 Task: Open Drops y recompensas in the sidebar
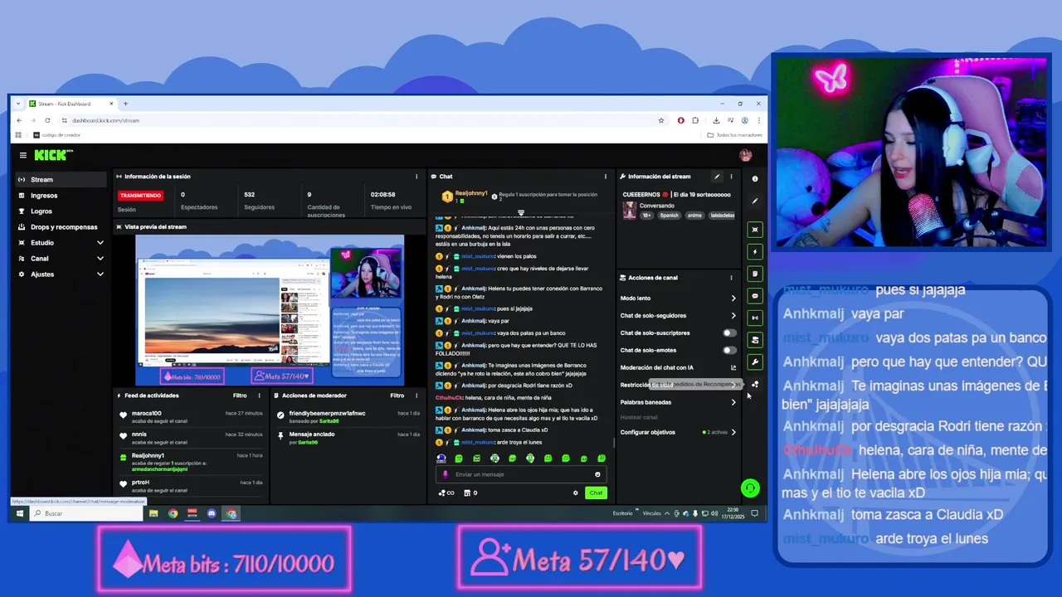pos(60,227)
